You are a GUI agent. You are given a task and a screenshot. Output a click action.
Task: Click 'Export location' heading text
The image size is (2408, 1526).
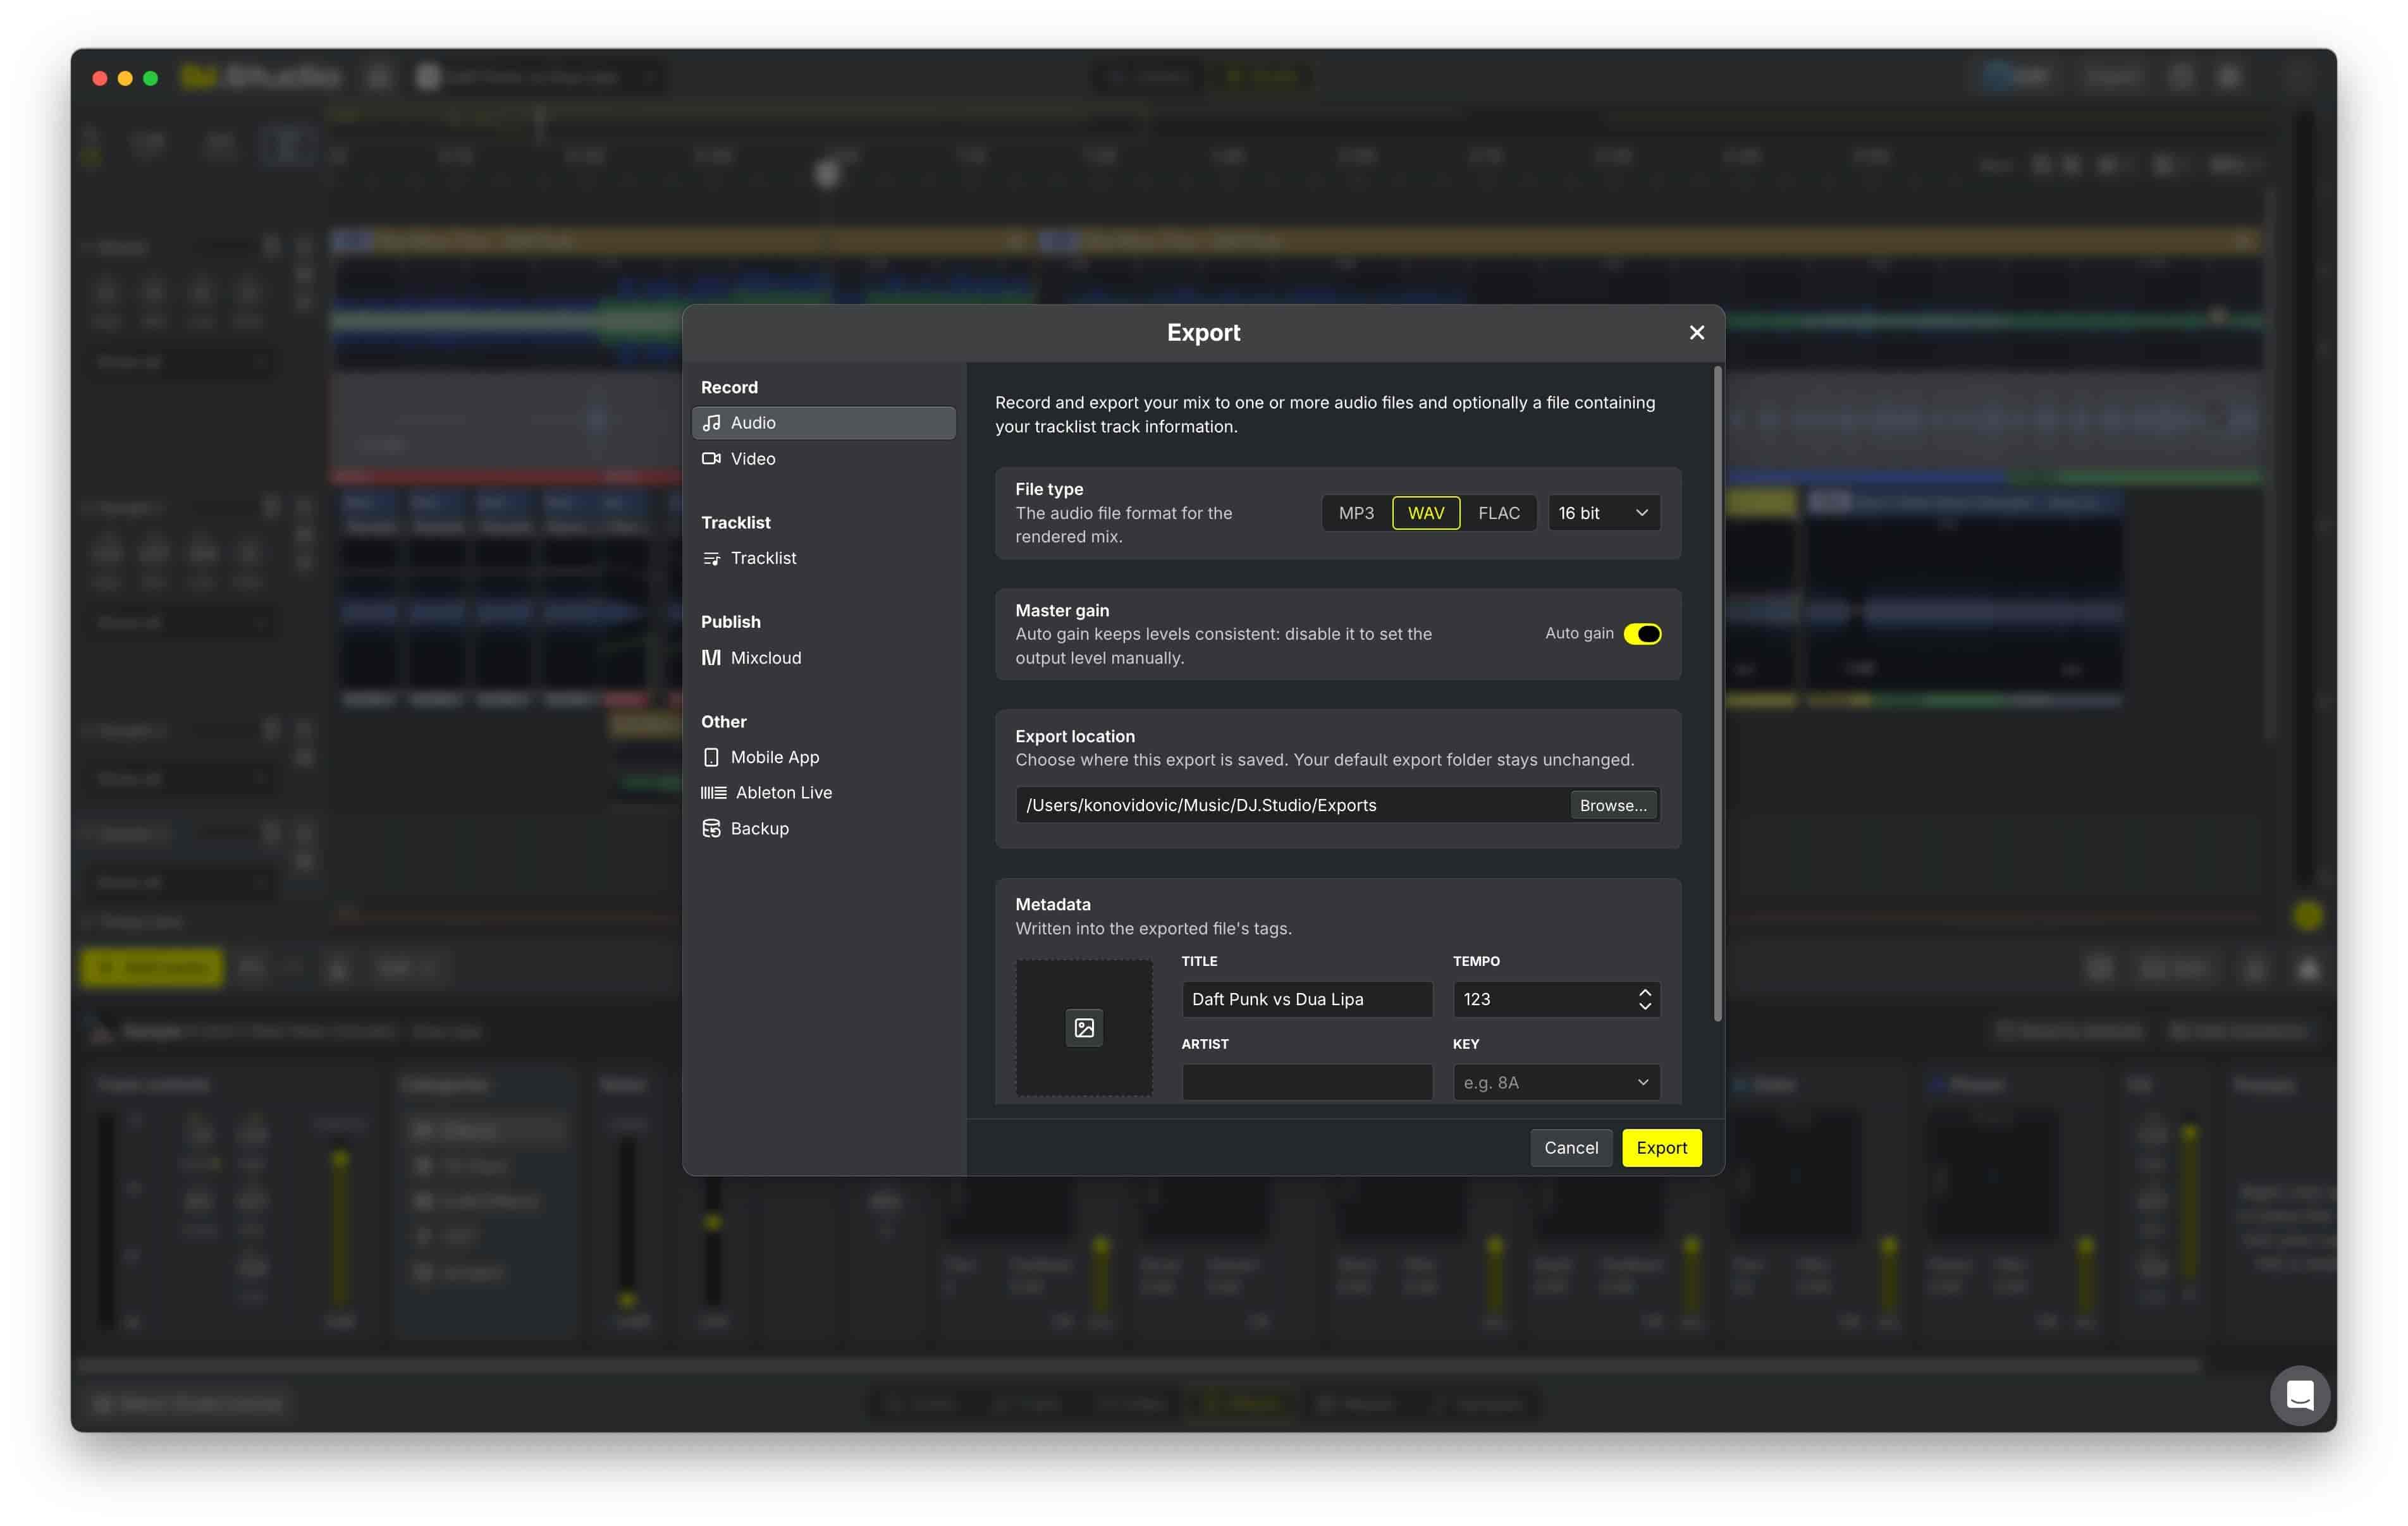coord(1075,736)
